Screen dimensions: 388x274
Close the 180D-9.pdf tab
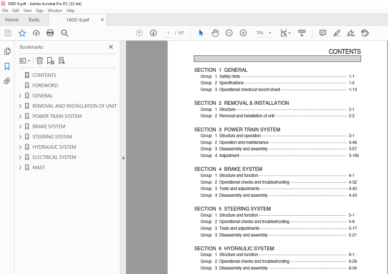point(102,20)
